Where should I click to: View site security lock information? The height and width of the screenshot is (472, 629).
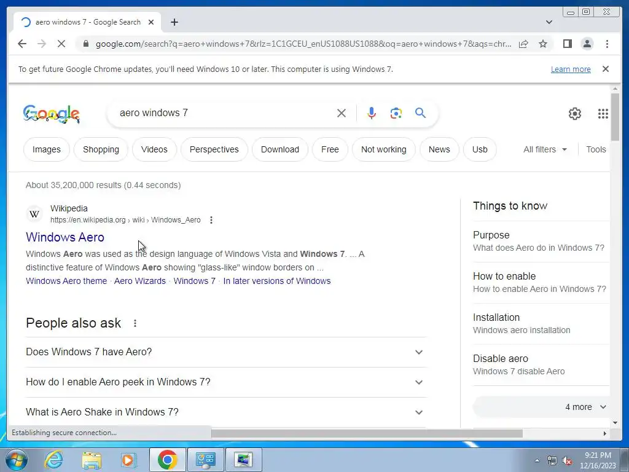(x=85, y=44)
